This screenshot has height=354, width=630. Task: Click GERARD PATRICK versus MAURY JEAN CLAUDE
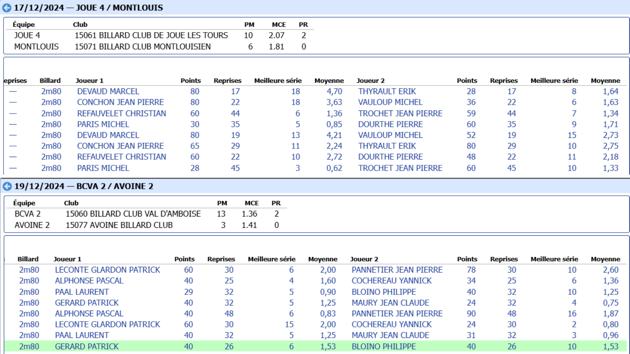tap(87, 303)
